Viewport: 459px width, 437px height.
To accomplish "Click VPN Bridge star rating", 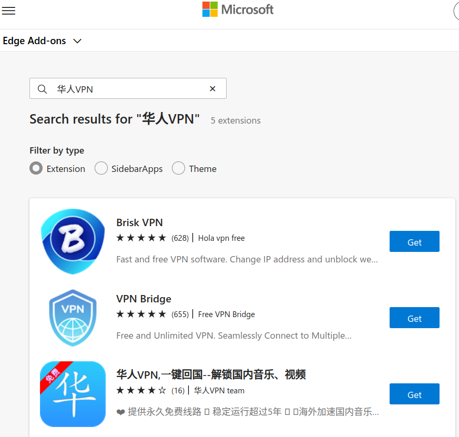I will point(141,314).
